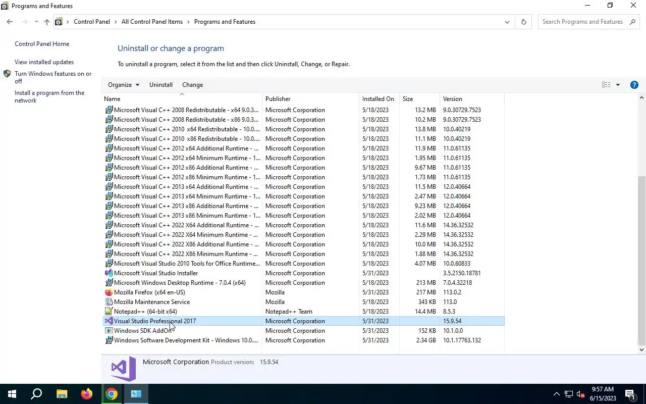Select Microsoft Visual C++ 2012 x64 Additional Runtime row
The width and height of the screenshot is (646, 404).
303,148
